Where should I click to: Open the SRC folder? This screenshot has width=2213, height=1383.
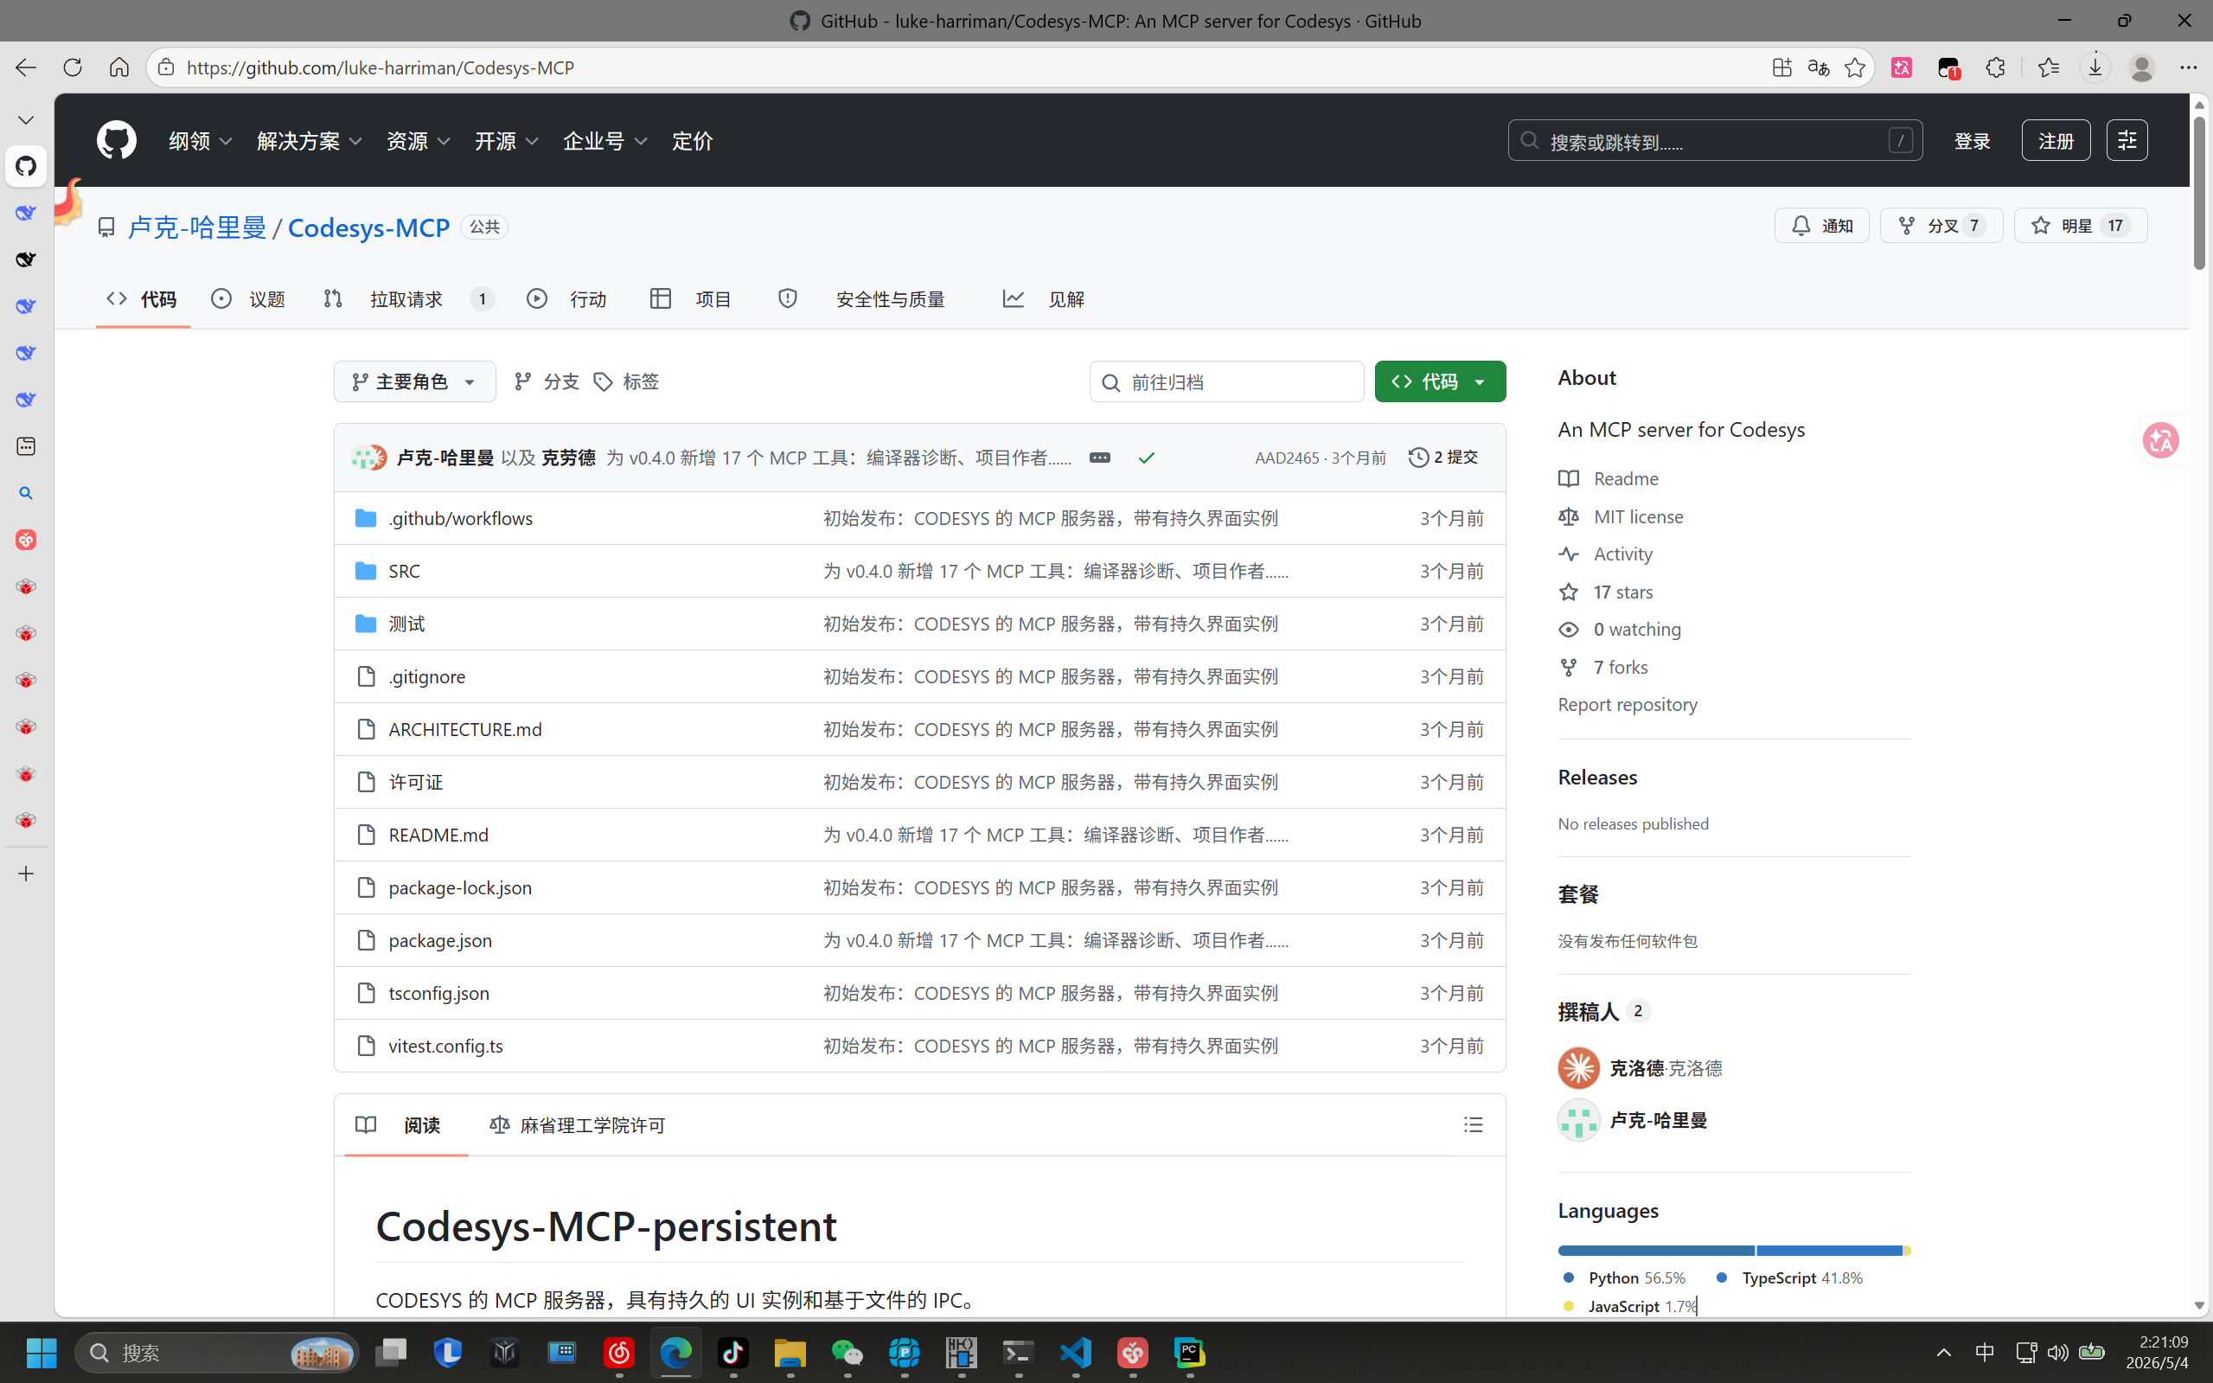[404, 572]
